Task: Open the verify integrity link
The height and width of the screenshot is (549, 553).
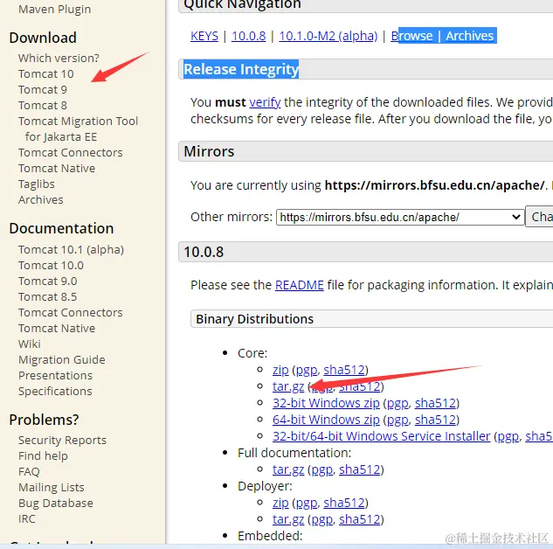Action: [x=265, y=102]
